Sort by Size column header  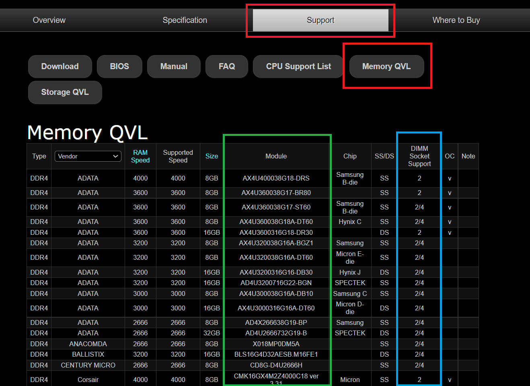[x=212, y=156]
